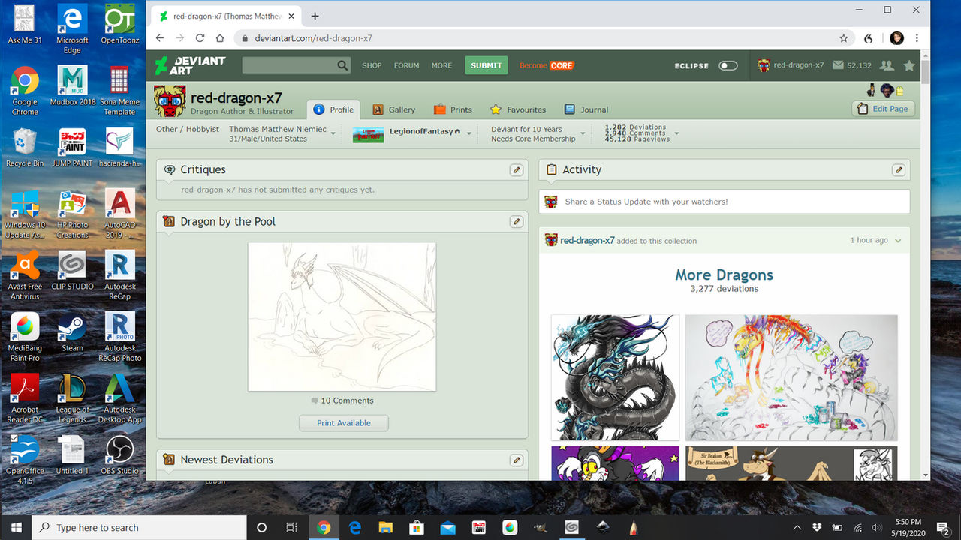Viewport: 961px width, 540px height.
Task: Edit the Activity widget with its pencil
Action: point(899,170)
